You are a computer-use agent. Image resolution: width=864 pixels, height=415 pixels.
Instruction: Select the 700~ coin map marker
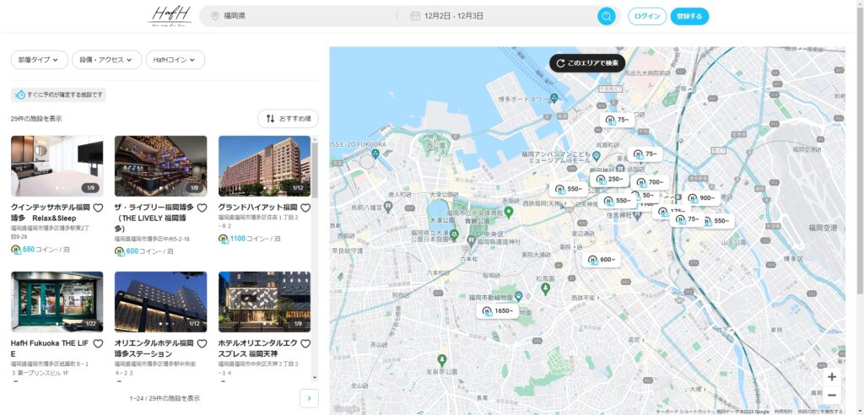(x=649, y=182)
